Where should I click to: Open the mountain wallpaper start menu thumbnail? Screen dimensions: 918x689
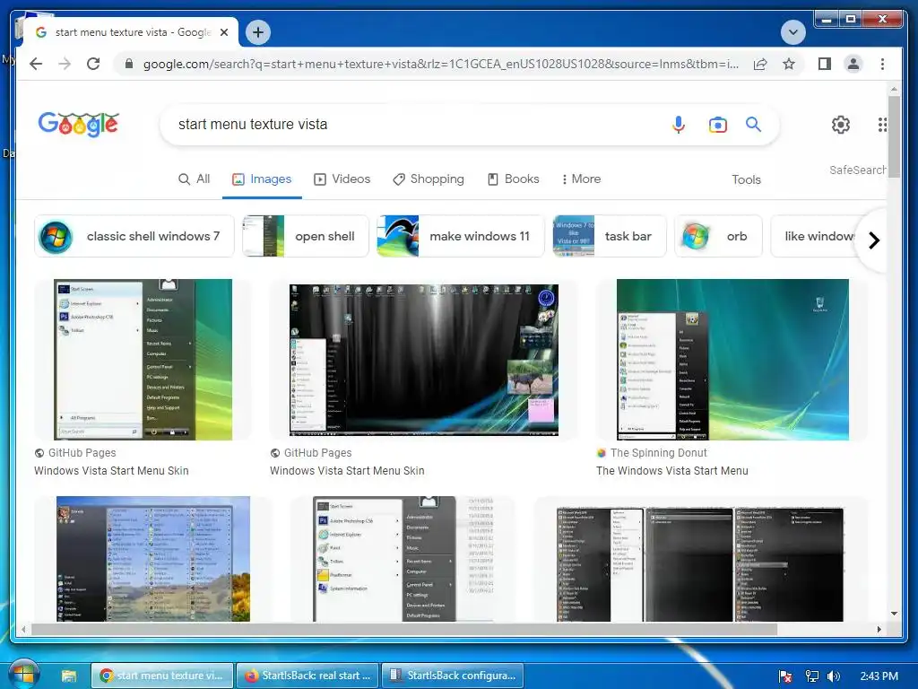click(x=153, y=559)
